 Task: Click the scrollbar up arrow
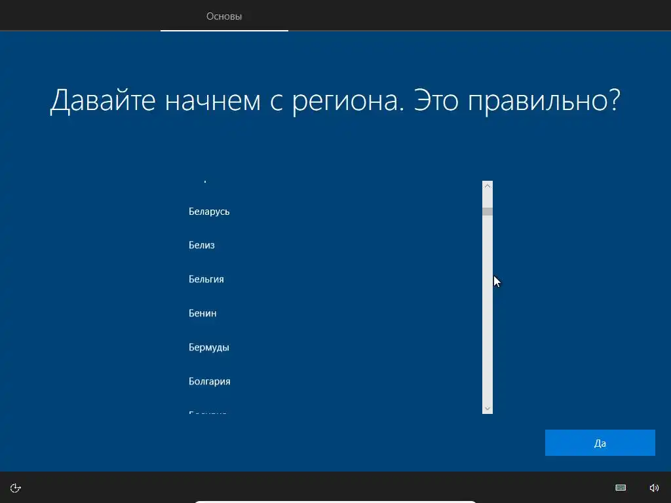[x=488, y=186]
